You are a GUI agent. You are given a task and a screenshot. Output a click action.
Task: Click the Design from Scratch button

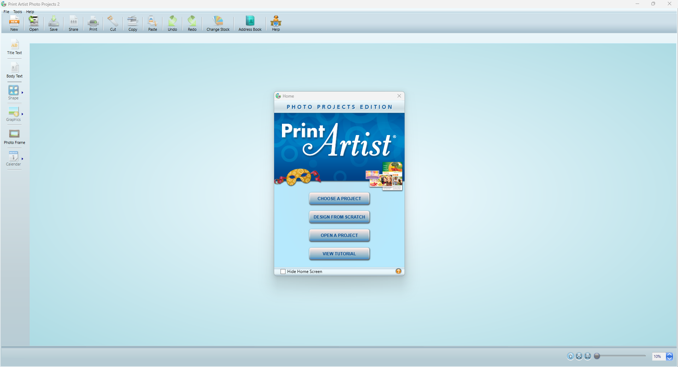(x=339, y=217)
